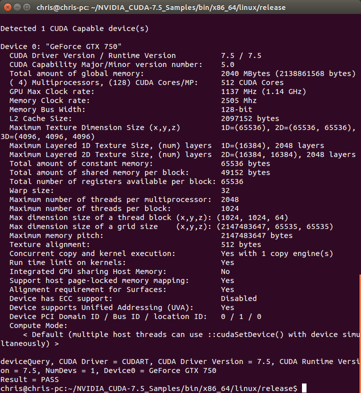361x393 pixels.
Task: Click the "Disabled" ECC support value
Action: coord(238,298)
